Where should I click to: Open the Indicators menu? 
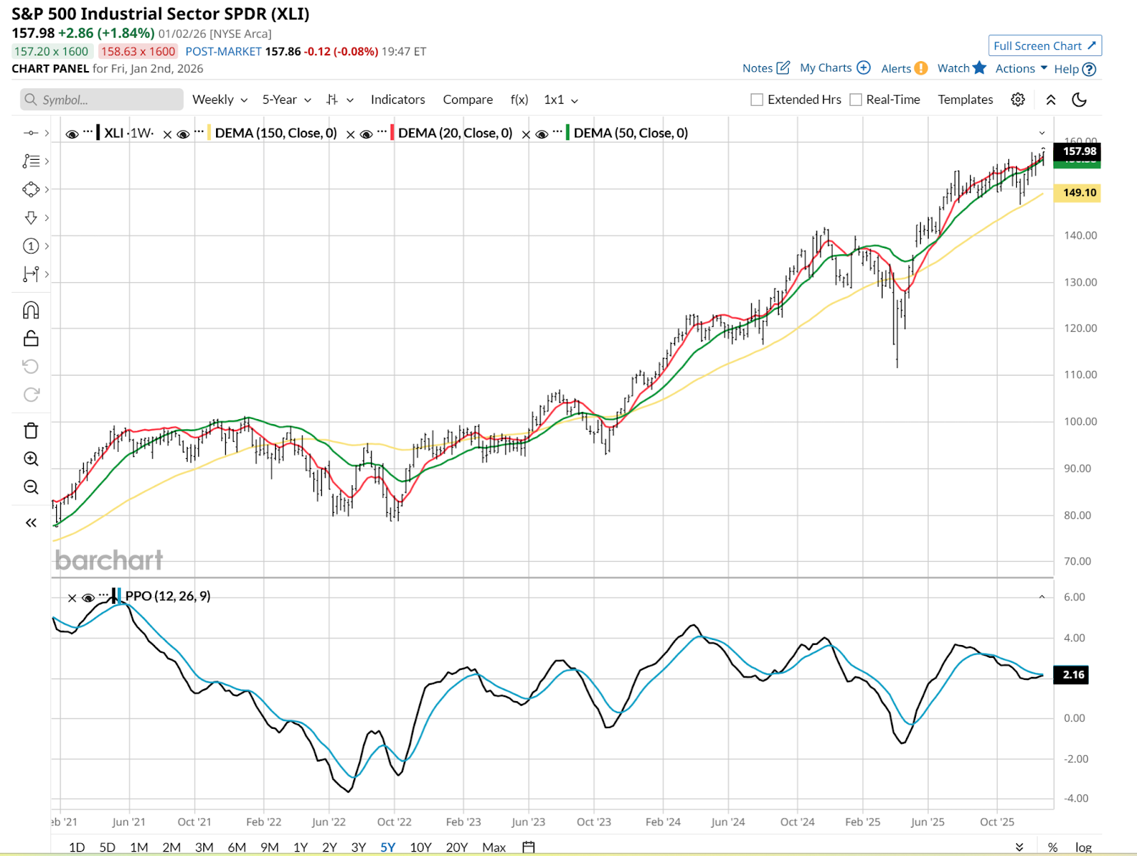coord(398,99)
